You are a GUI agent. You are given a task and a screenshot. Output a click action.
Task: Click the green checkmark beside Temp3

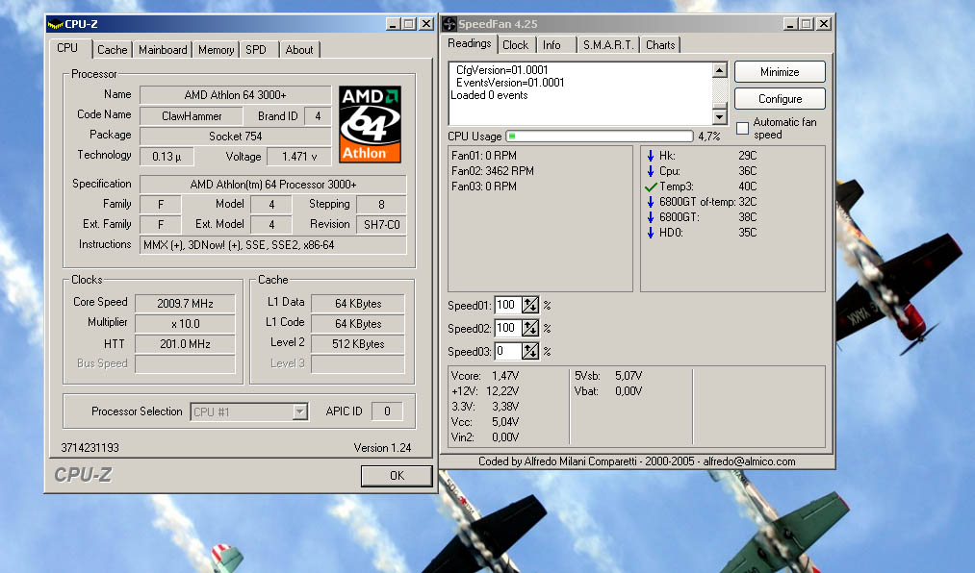click(x=651, y=187)
